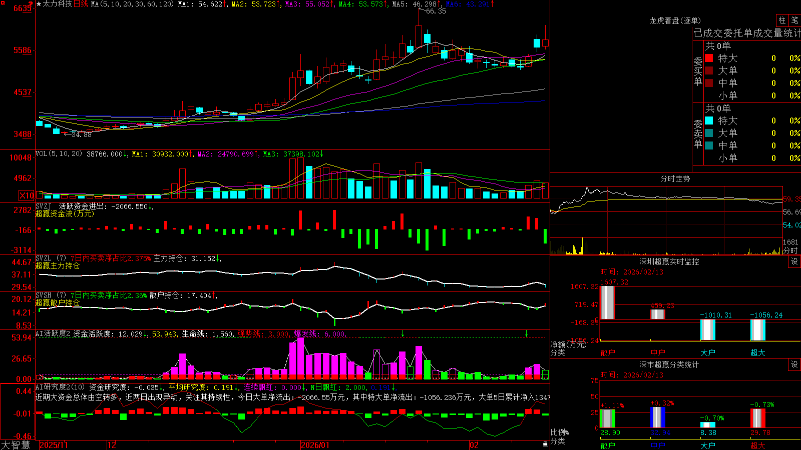Click the 资金研究度: -0.035 value

coord(124,387)
